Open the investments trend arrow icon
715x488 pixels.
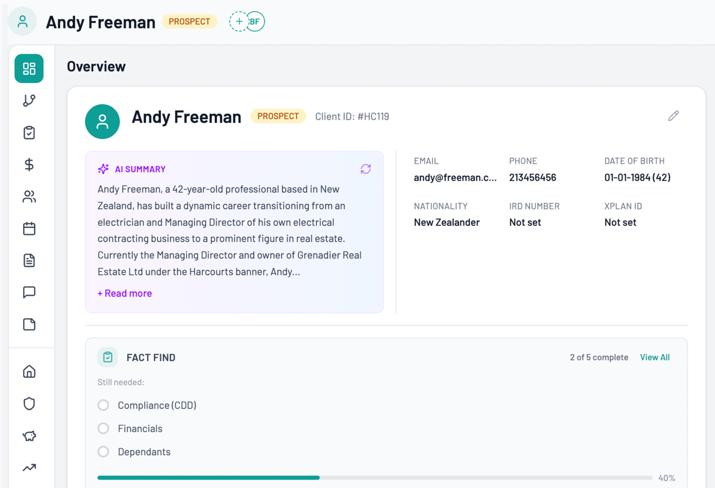pyautogui.click(x=29, y=468)
